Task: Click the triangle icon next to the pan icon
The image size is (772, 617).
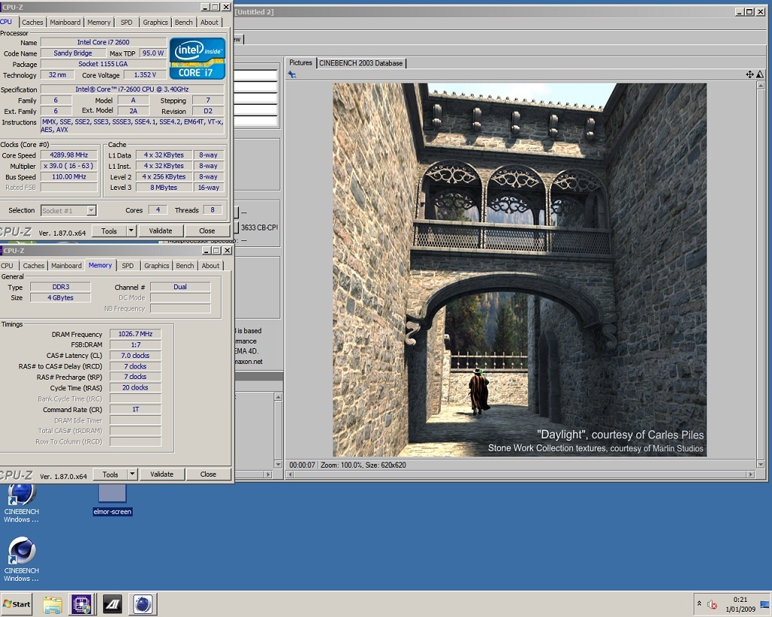Action: 760,75
